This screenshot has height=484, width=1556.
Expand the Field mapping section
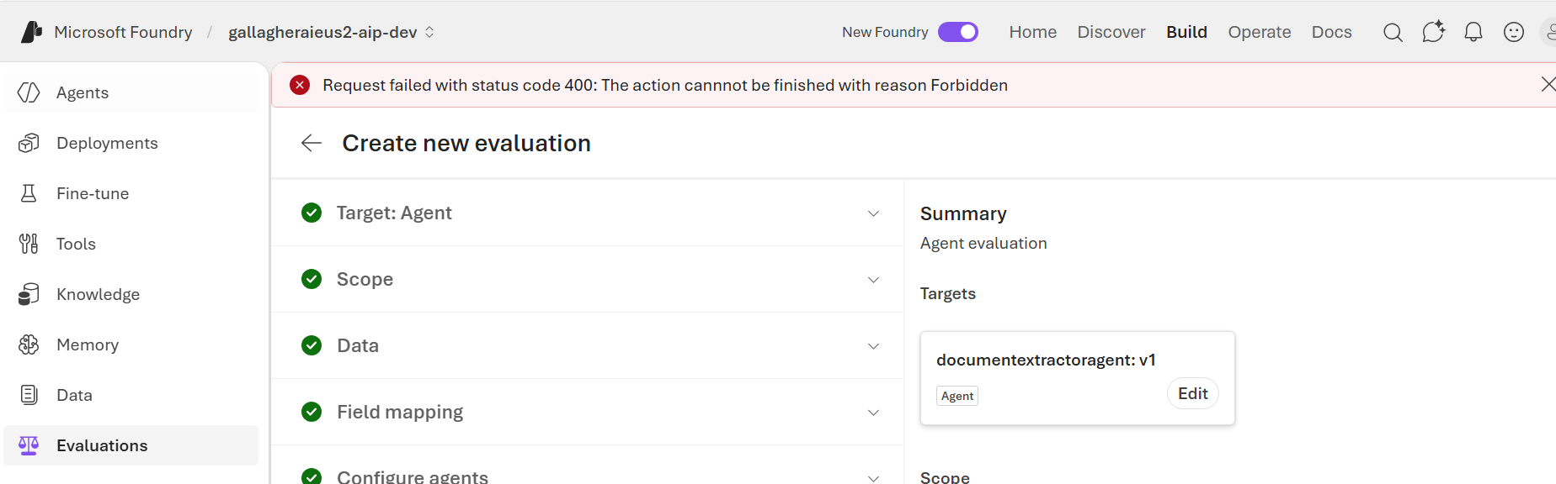pos(588,412)
